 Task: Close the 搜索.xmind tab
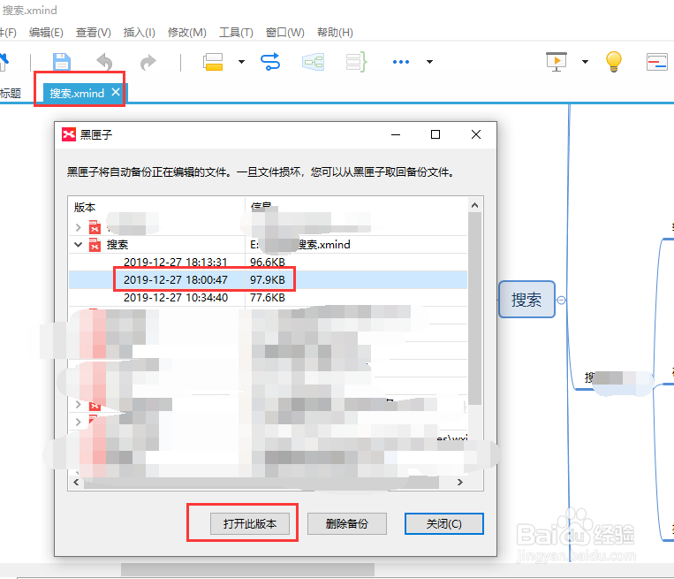pyautogui.click(x=116, y=92)
